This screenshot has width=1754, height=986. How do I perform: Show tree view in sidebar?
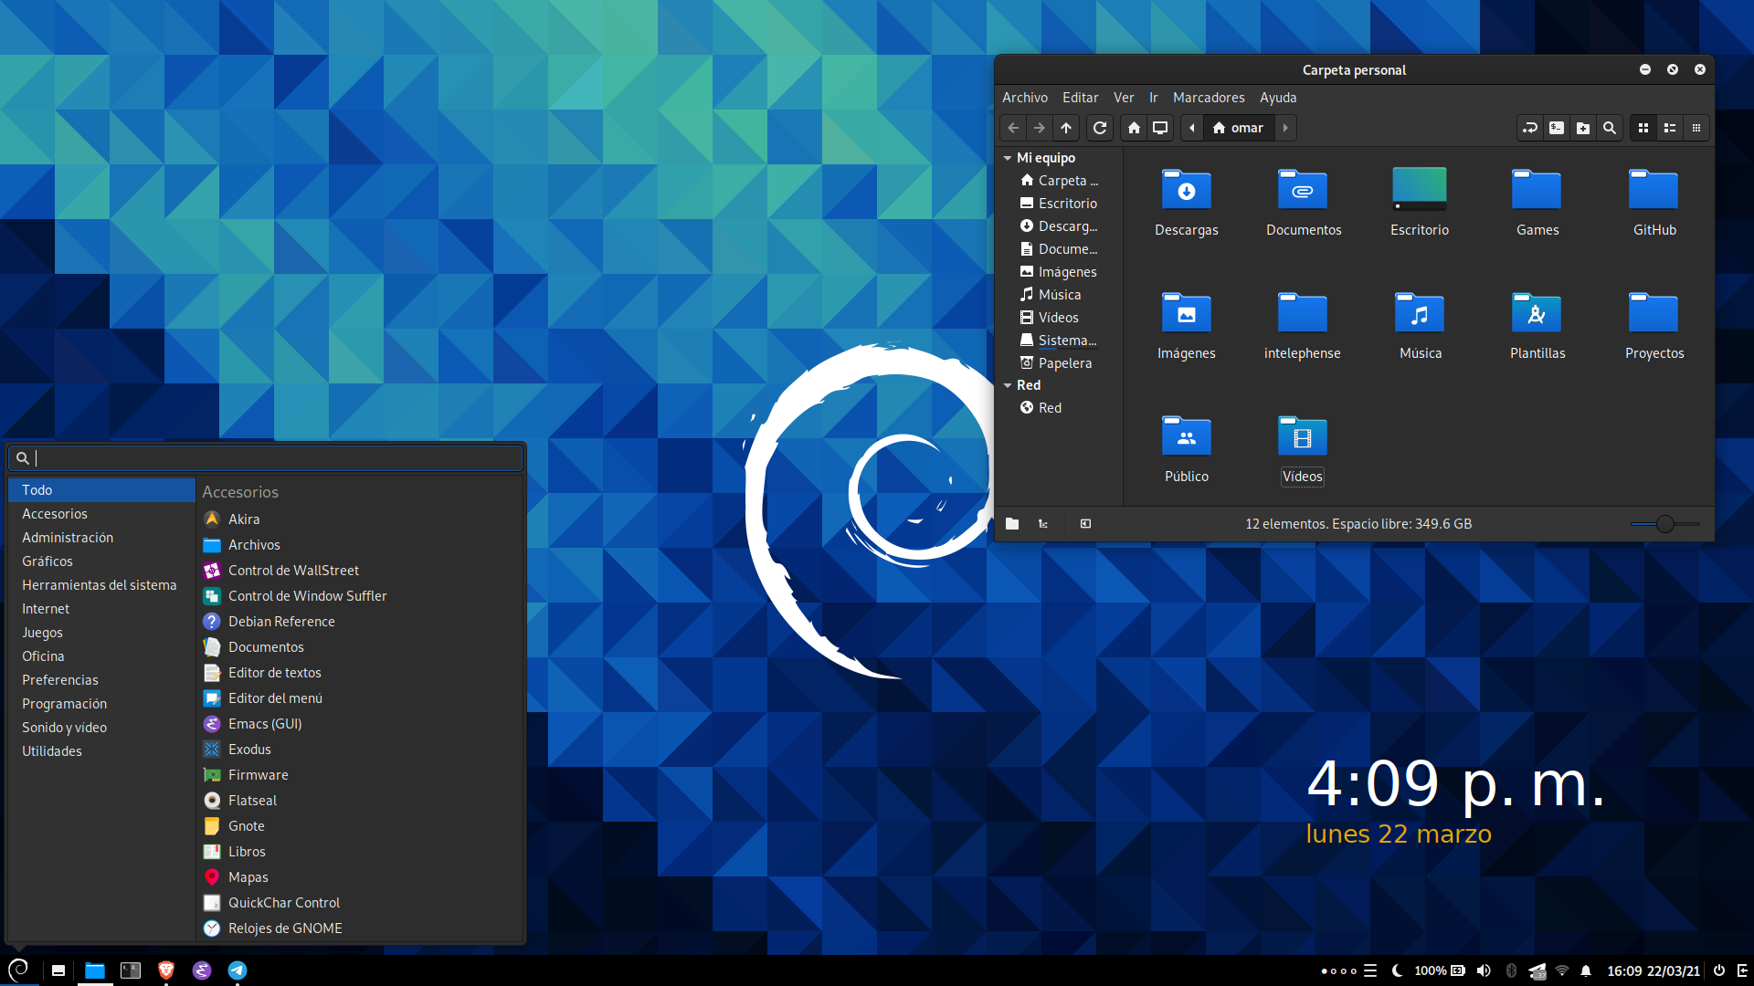coord(1043,524)
